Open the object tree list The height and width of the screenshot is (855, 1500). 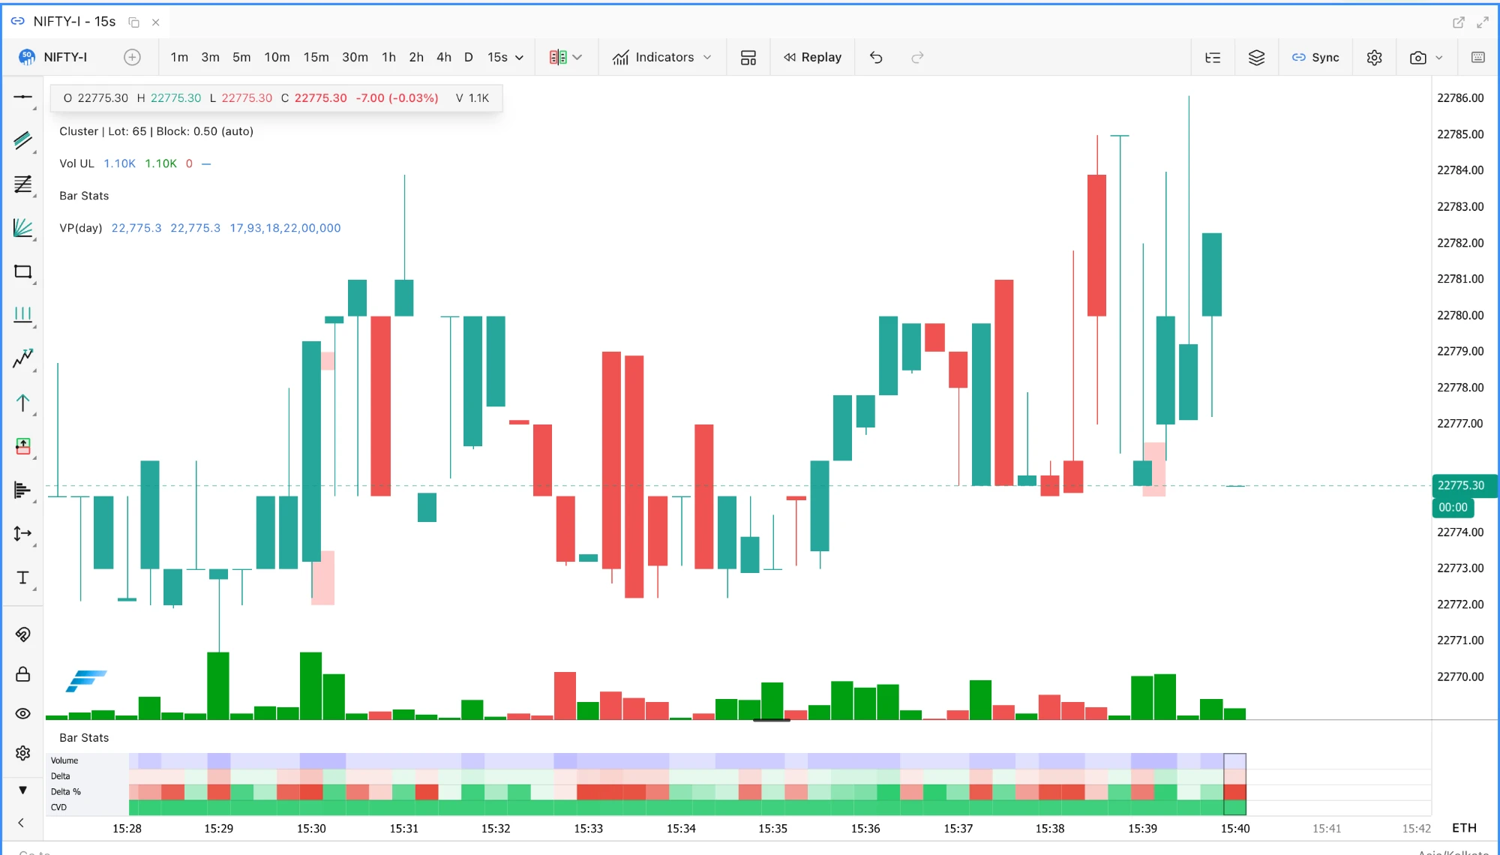pyautogui.click(x=1213, y=57)
